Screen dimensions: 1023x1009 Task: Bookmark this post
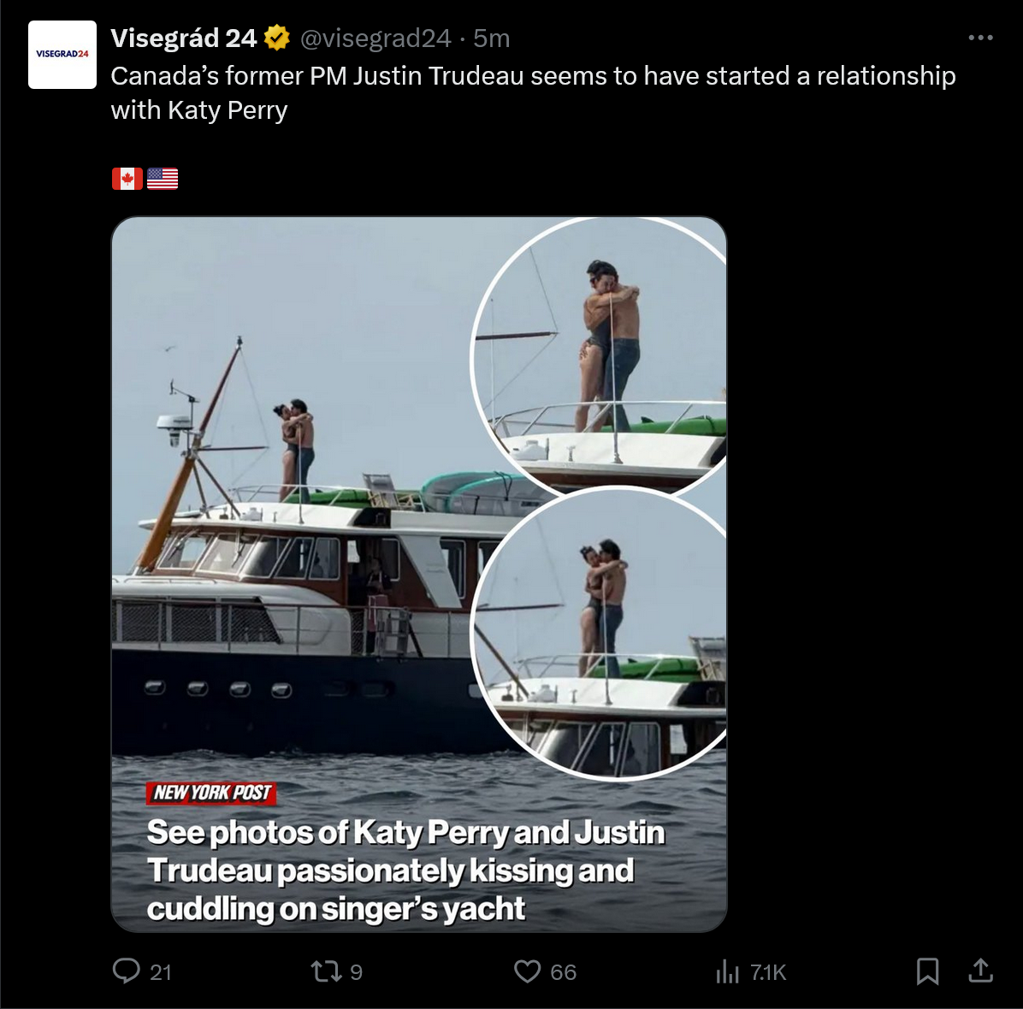927,971
